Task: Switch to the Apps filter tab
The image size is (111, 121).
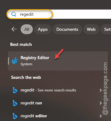Action: 43,29
